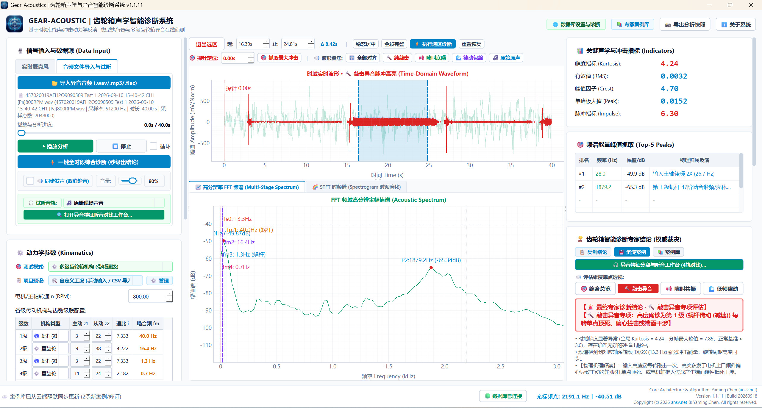
Task: Select 啸叫底噪 waveform focus
Action: point(432,58)
